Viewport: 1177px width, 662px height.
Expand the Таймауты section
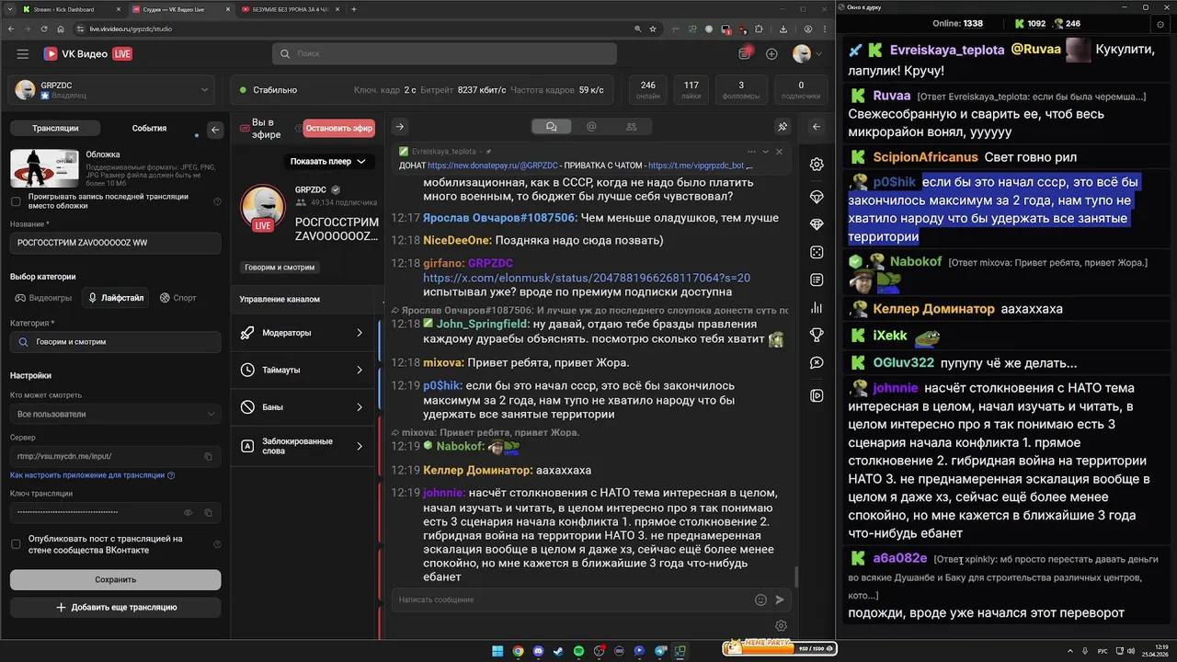click(303, 370)
